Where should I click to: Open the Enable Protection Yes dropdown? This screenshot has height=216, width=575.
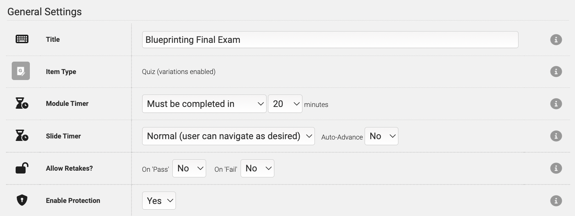[159, 201]
